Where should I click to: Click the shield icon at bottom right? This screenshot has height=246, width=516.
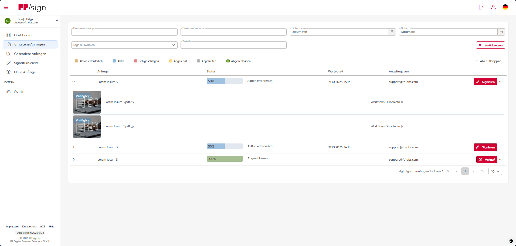(x=511, y=241)
